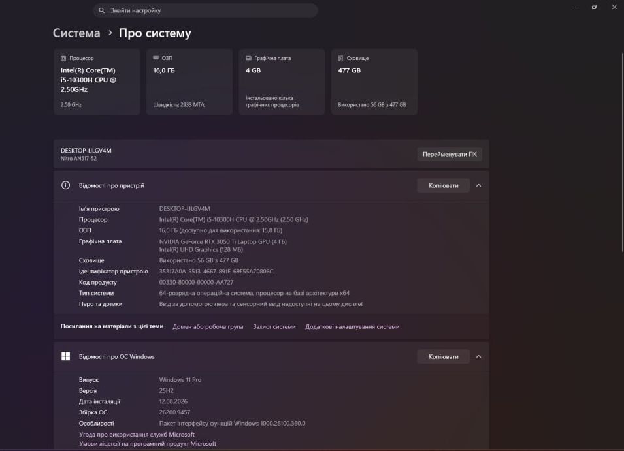624x451 pixels.
Task: Open the Сховище 477 GB card
Action: point(374,82)
